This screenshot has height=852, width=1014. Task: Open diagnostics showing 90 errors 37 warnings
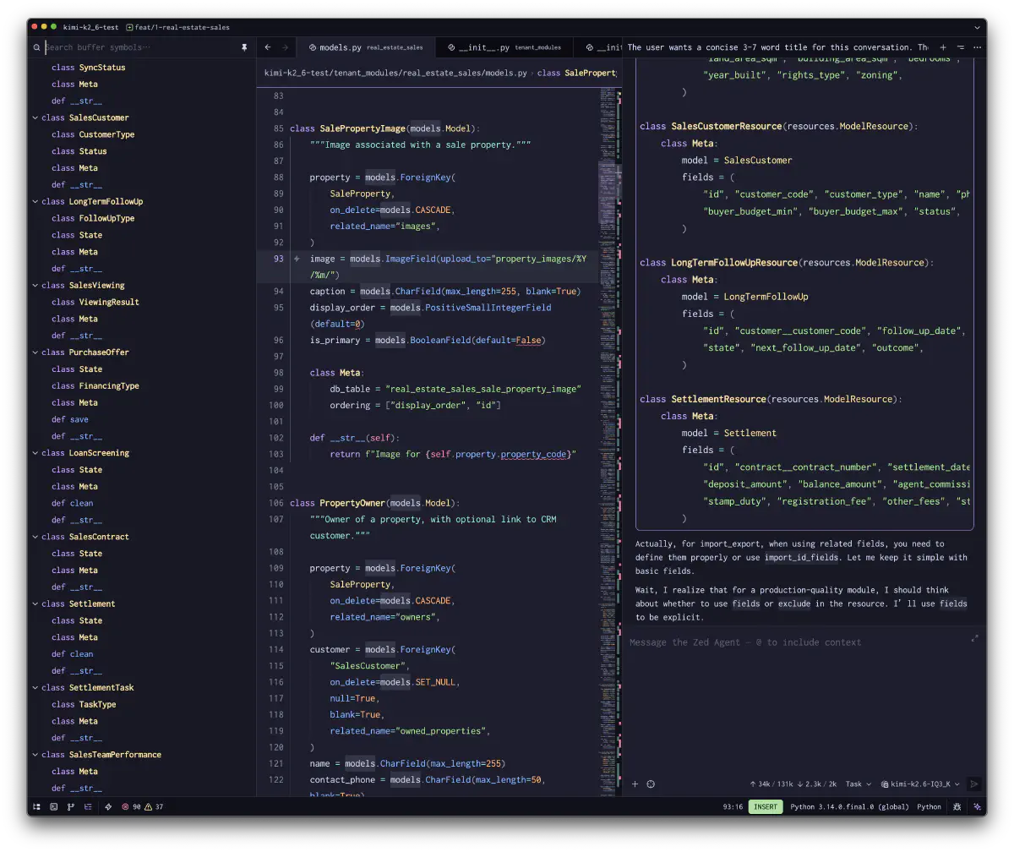click(x=143, y=806)
